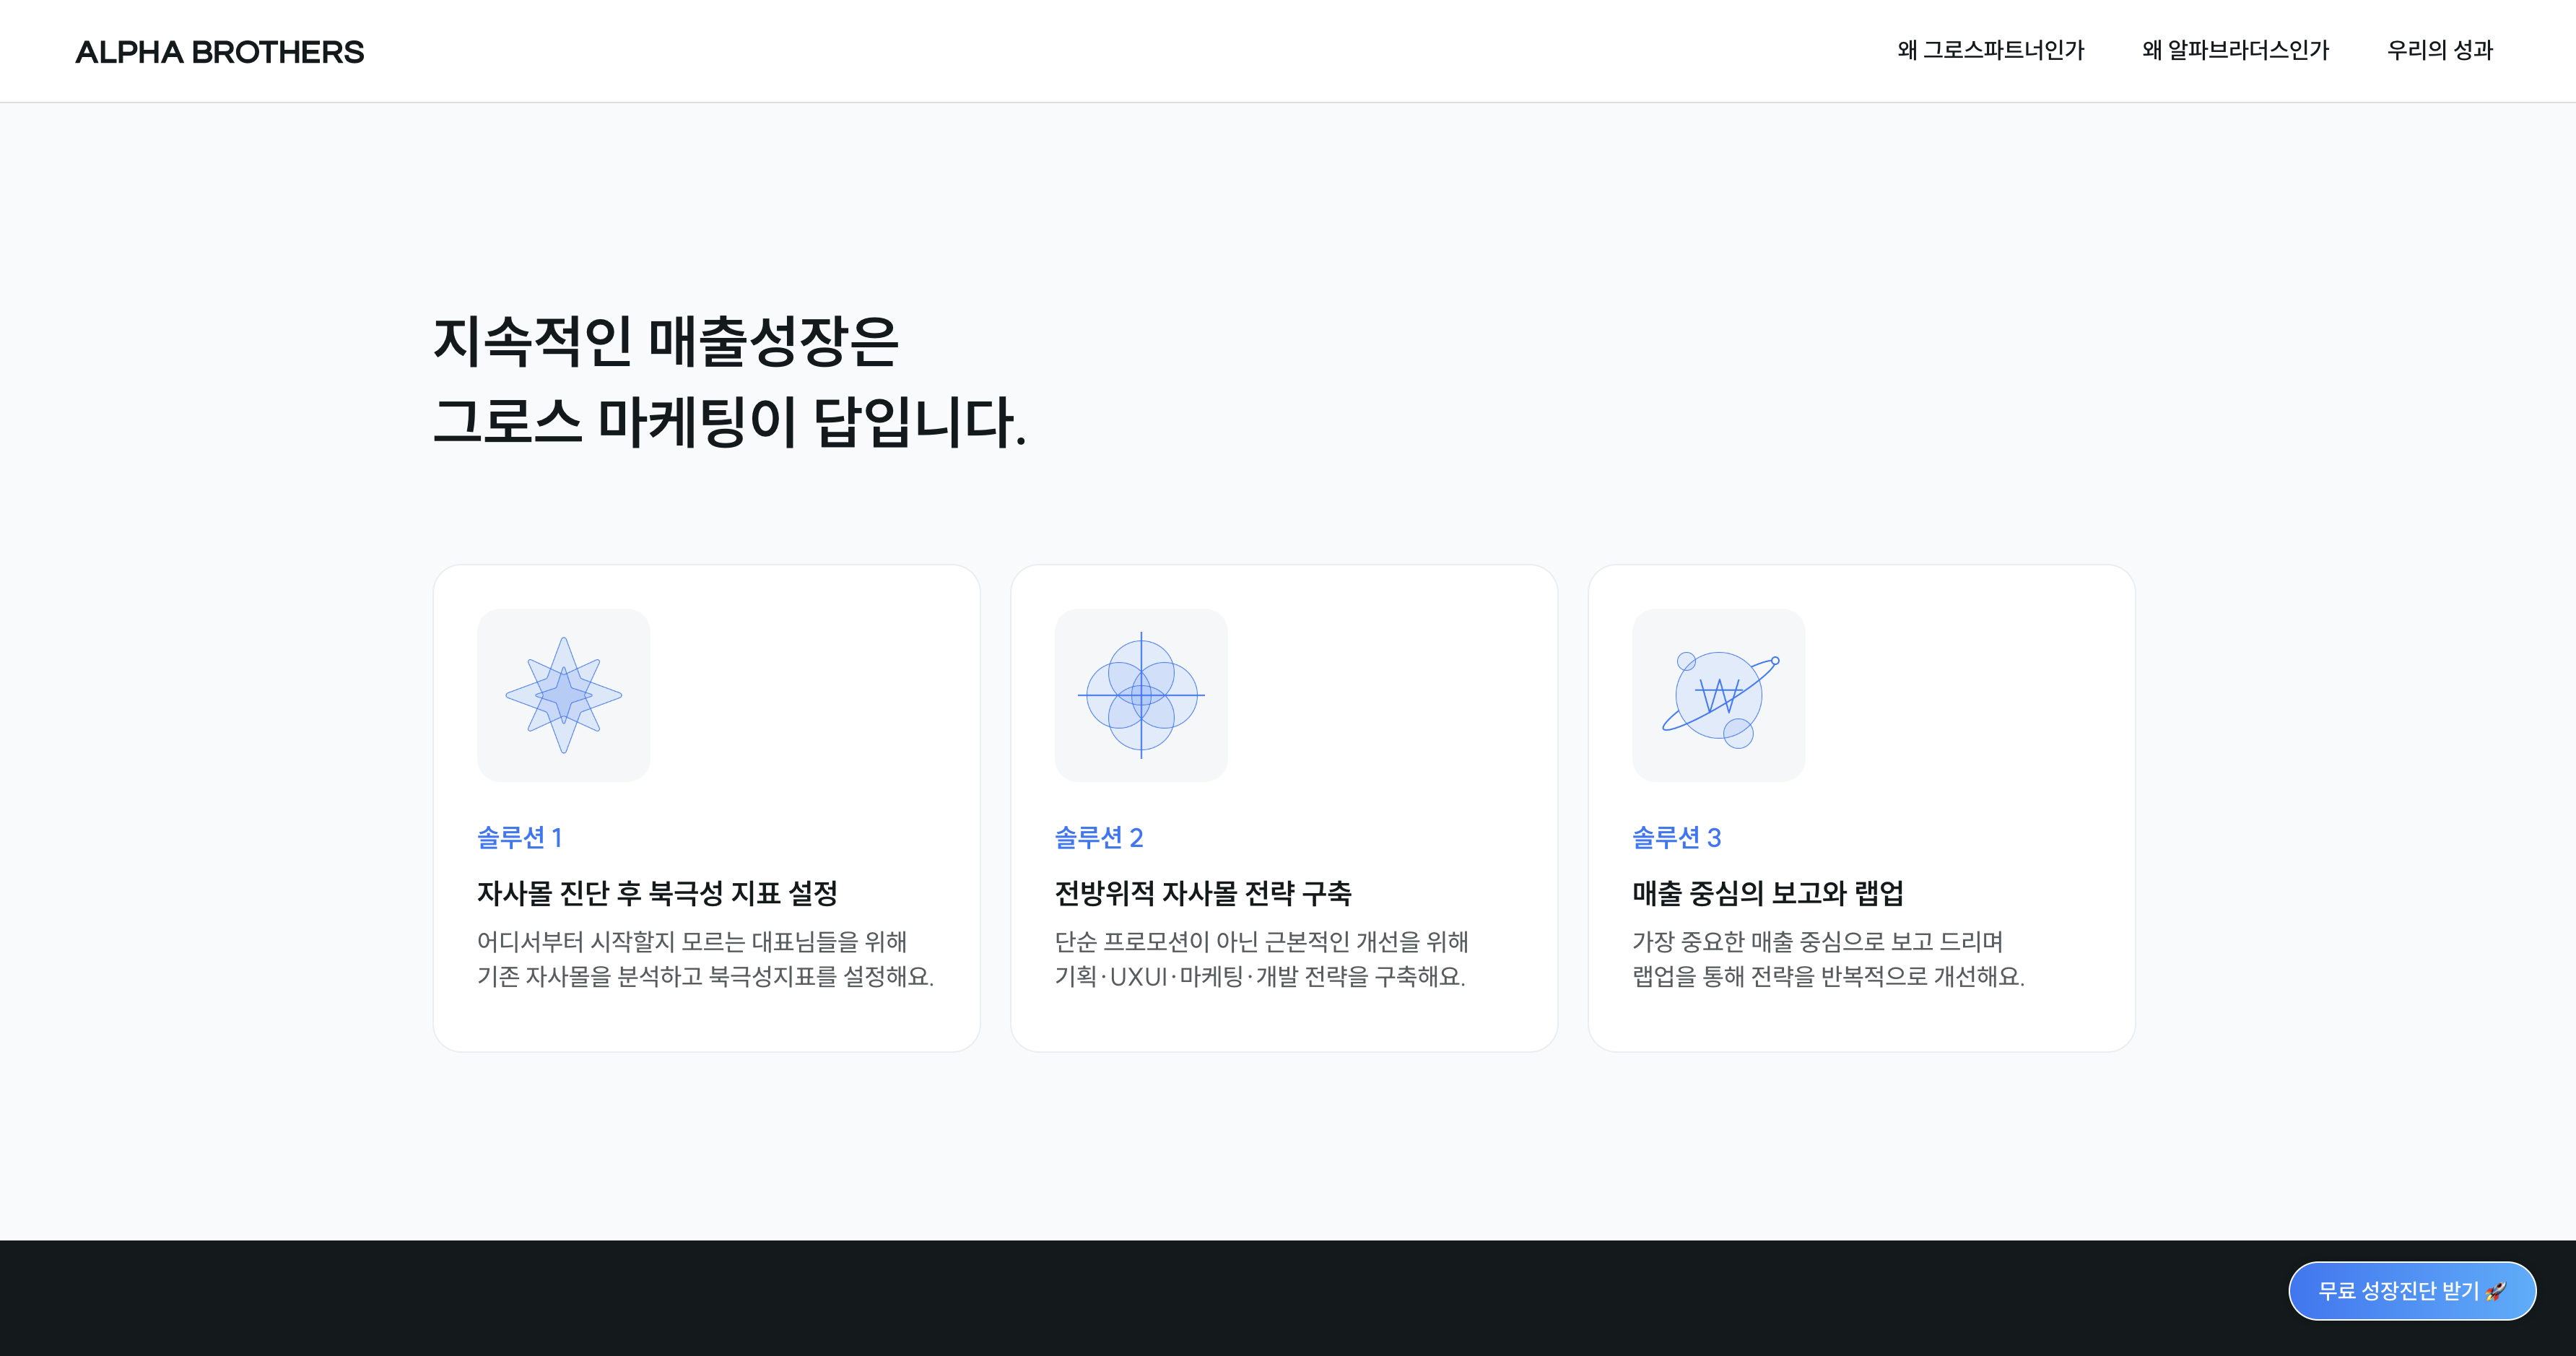Click the text 기존 자사몰을 분석하고 북극성지표를 설정해요.
Screen dimensions: 2576x1356
706,976
